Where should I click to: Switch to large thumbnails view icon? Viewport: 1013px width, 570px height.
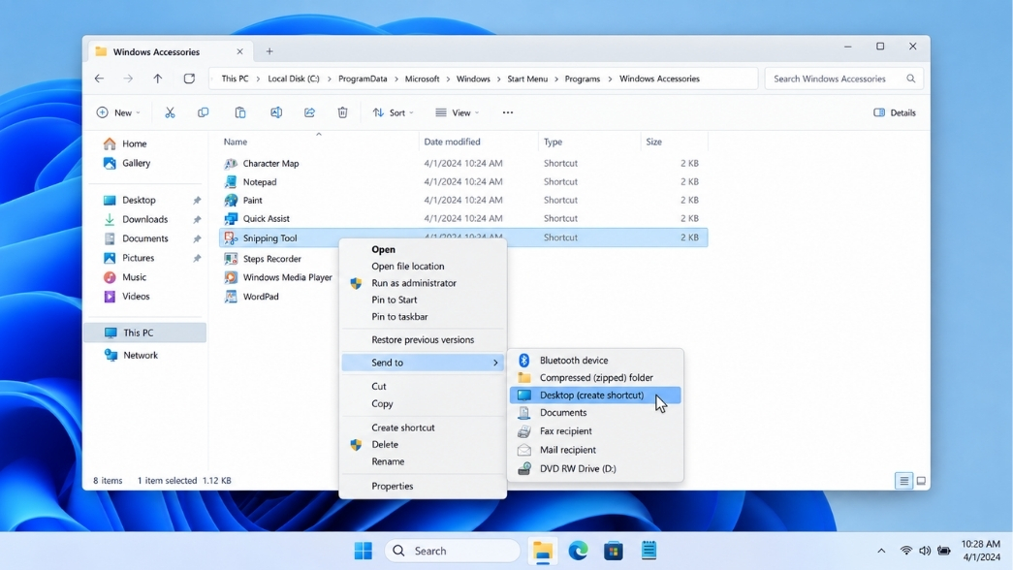921,480
